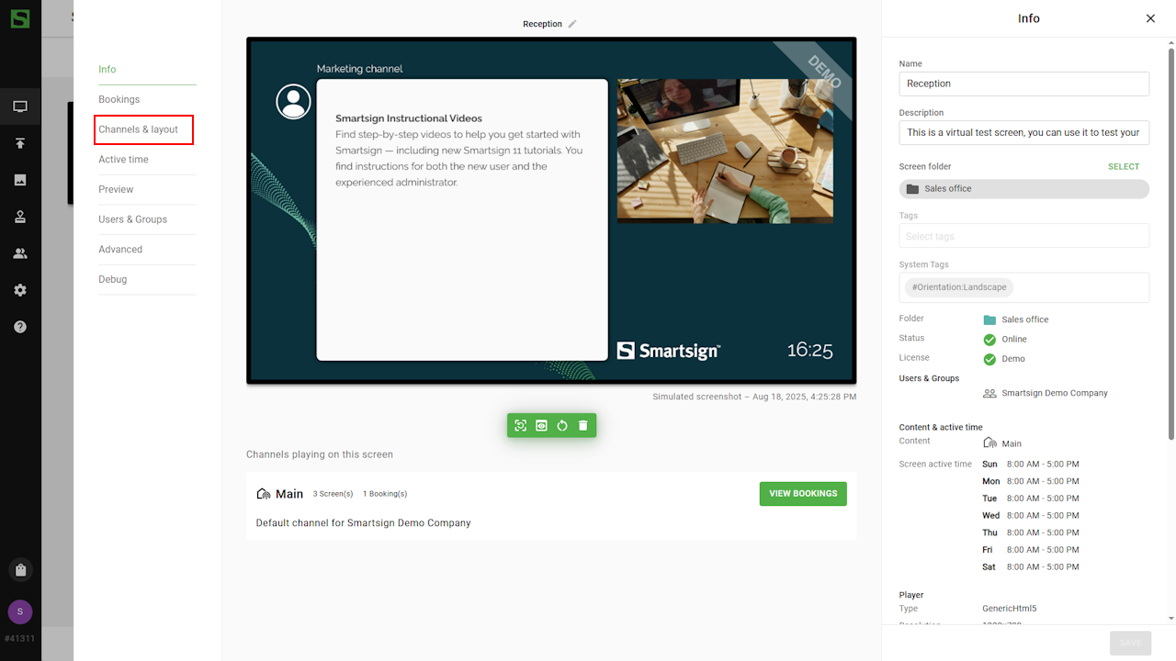Open the Screens section in left sidebar

(20, 106)
